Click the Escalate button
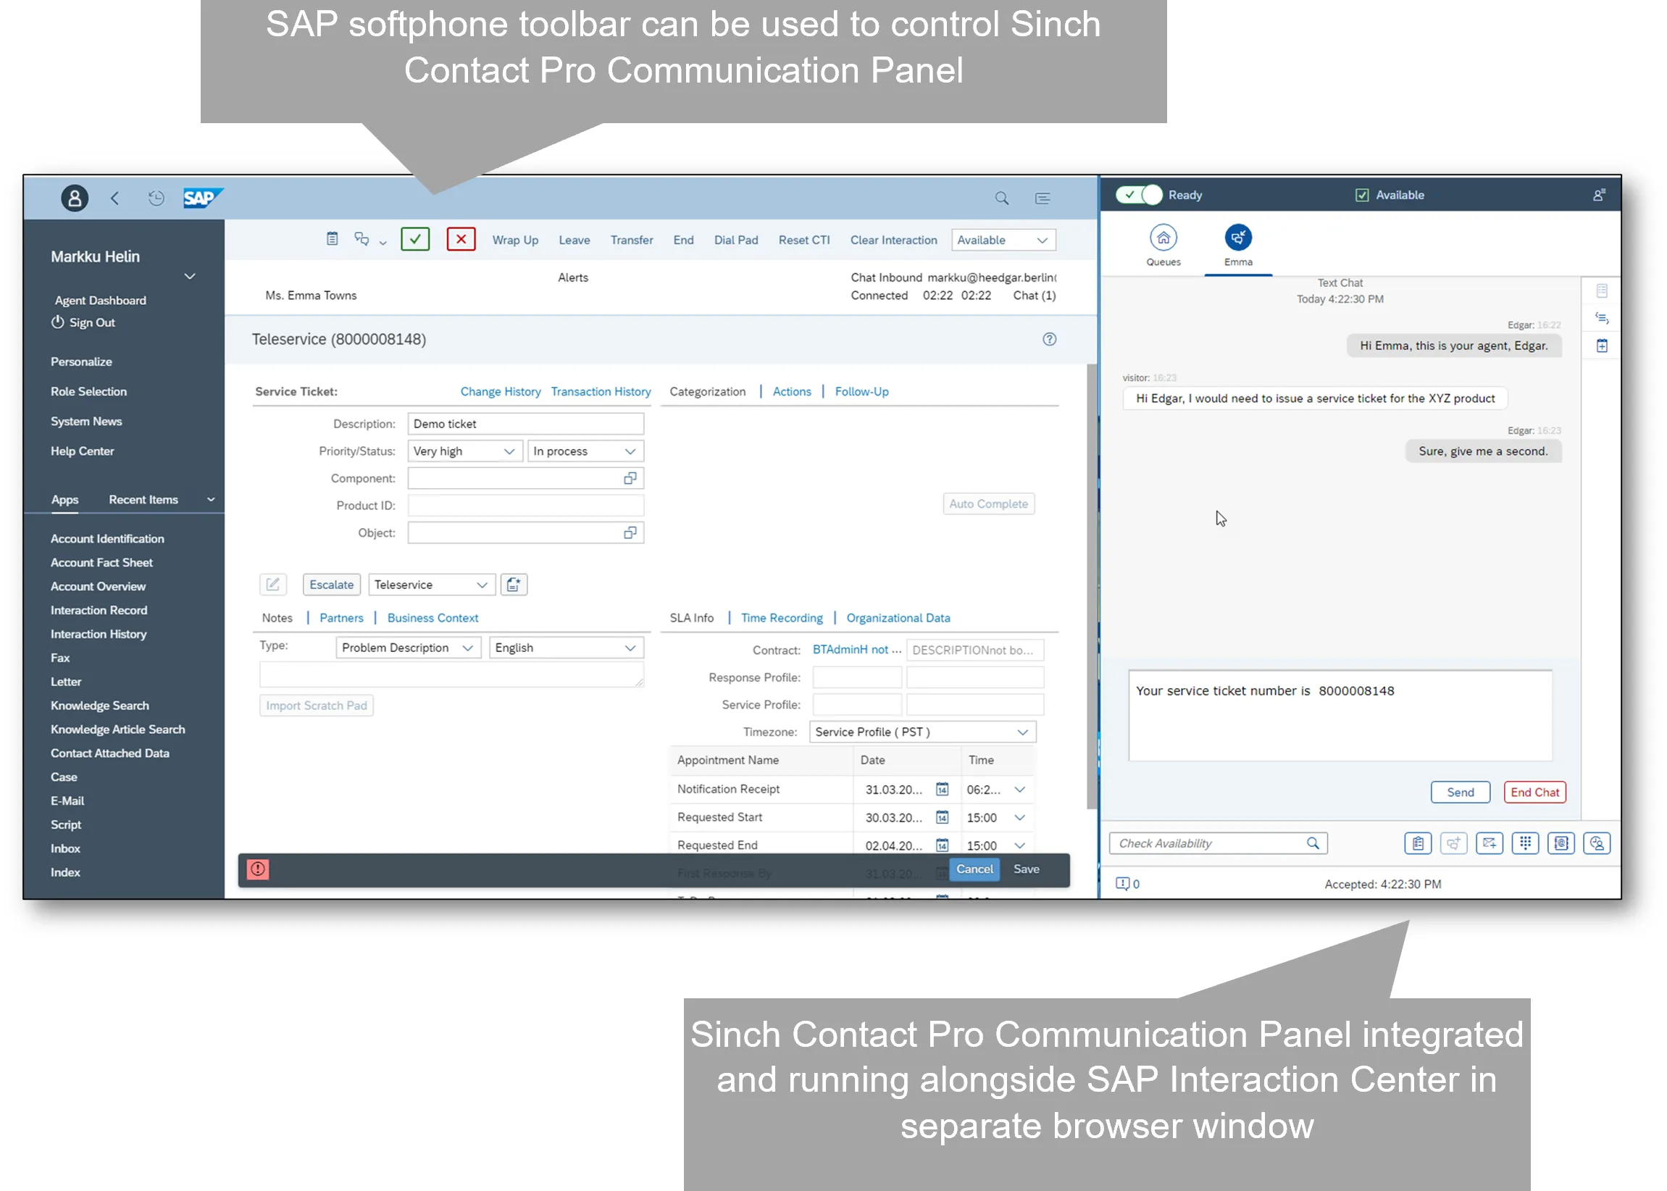Image resolution: width=1667 pixels, height=1191 pixels. pos(332,585)
